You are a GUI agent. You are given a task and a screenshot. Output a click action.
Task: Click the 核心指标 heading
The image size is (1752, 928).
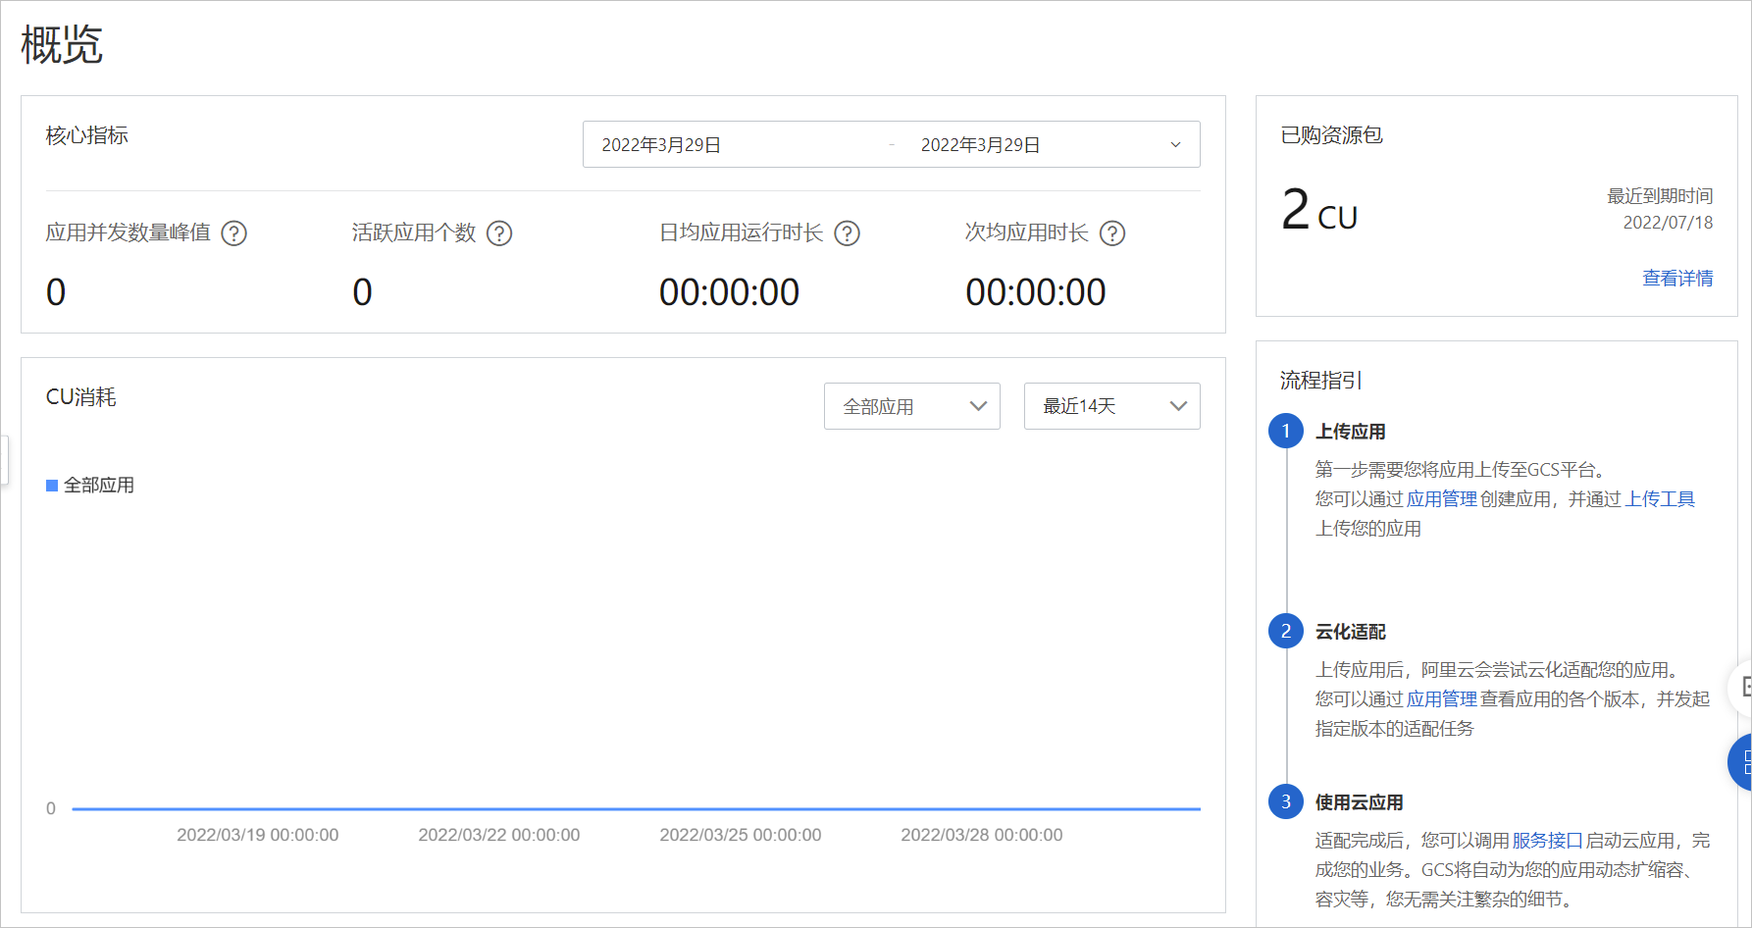(x=87, y=135)
